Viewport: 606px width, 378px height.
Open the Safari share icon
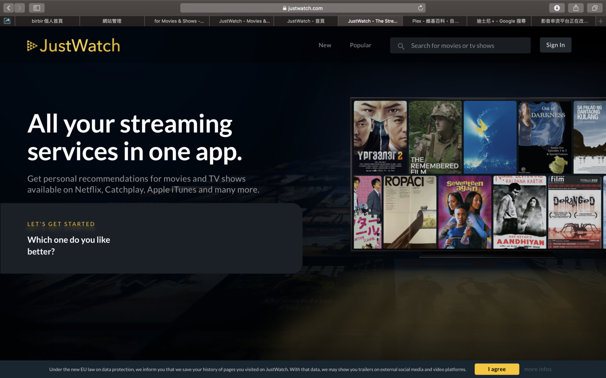pyautogui.click(x=576, y=8)
